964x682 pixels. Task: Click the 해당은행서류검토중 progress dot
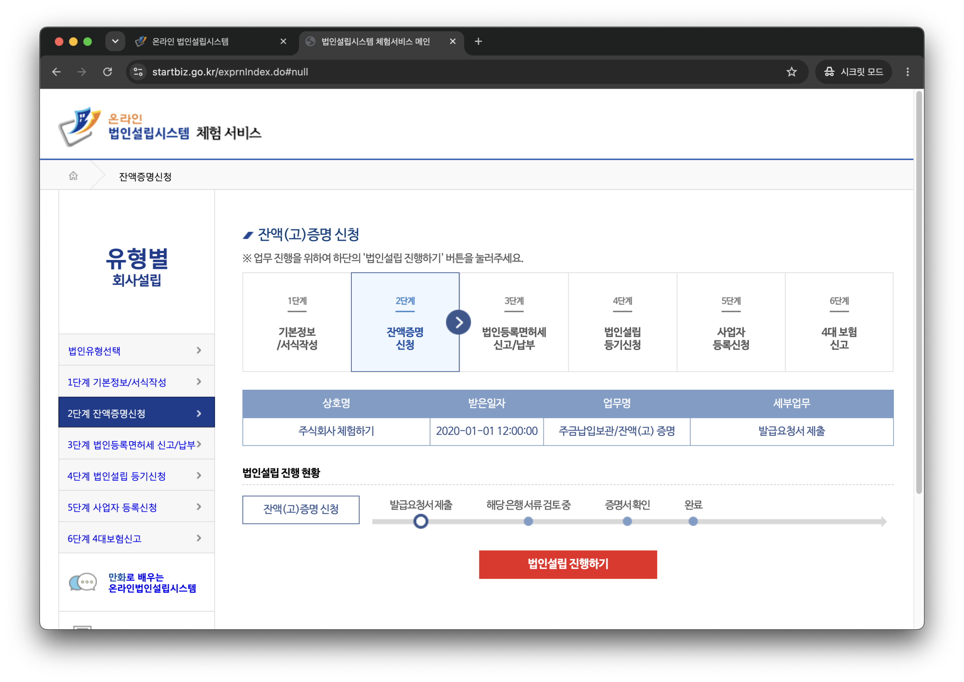tap(528, 521)
